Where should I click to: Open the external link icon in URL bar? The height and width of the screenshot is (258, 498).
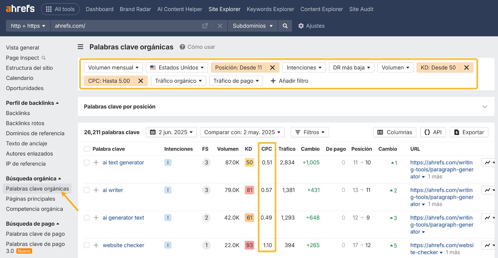point(205,26)
